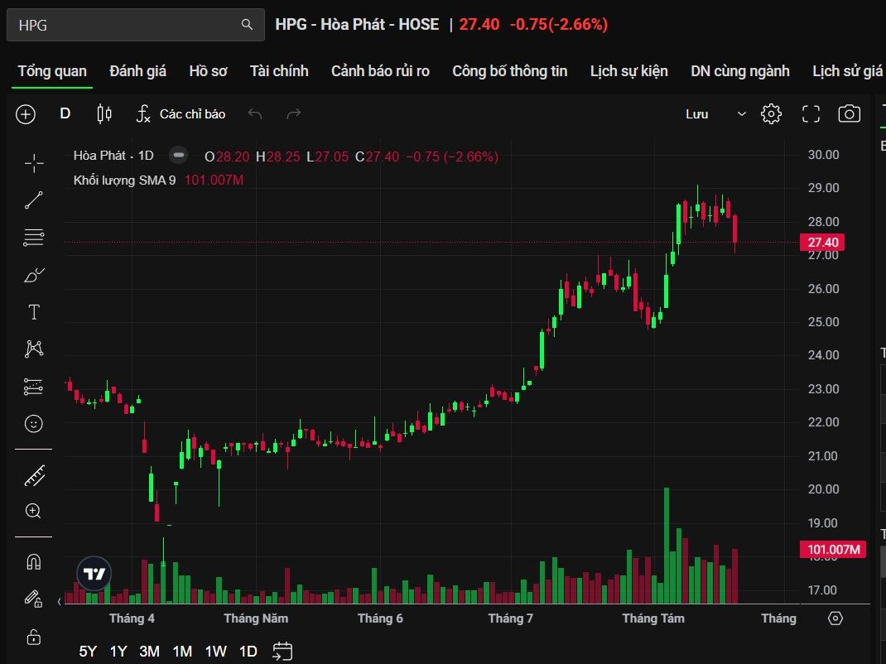Click the small collapse arrow at chart bottom-left
886x664 pixels.
(60, 601)
